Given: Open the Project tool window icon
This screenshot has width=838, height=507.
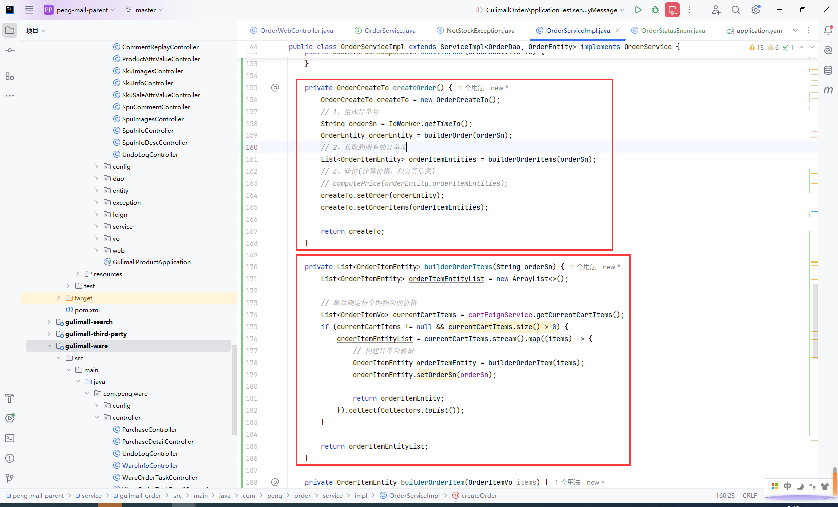Looking at the screenshot, I should pyautogui.click(x=10, y=30).
